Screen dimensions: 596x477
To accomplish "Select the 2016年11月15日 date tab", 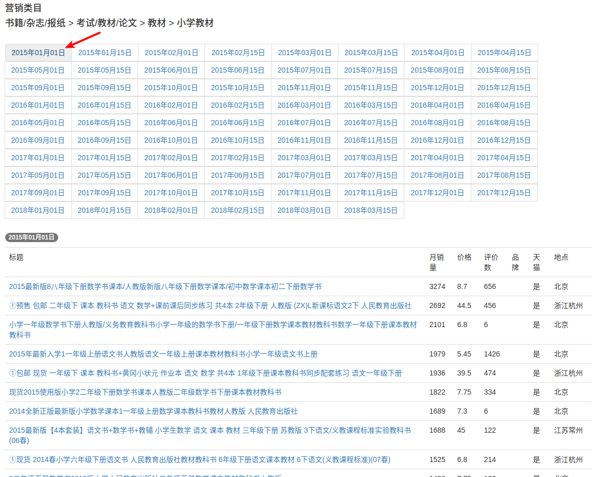I will tap(371, 140).
